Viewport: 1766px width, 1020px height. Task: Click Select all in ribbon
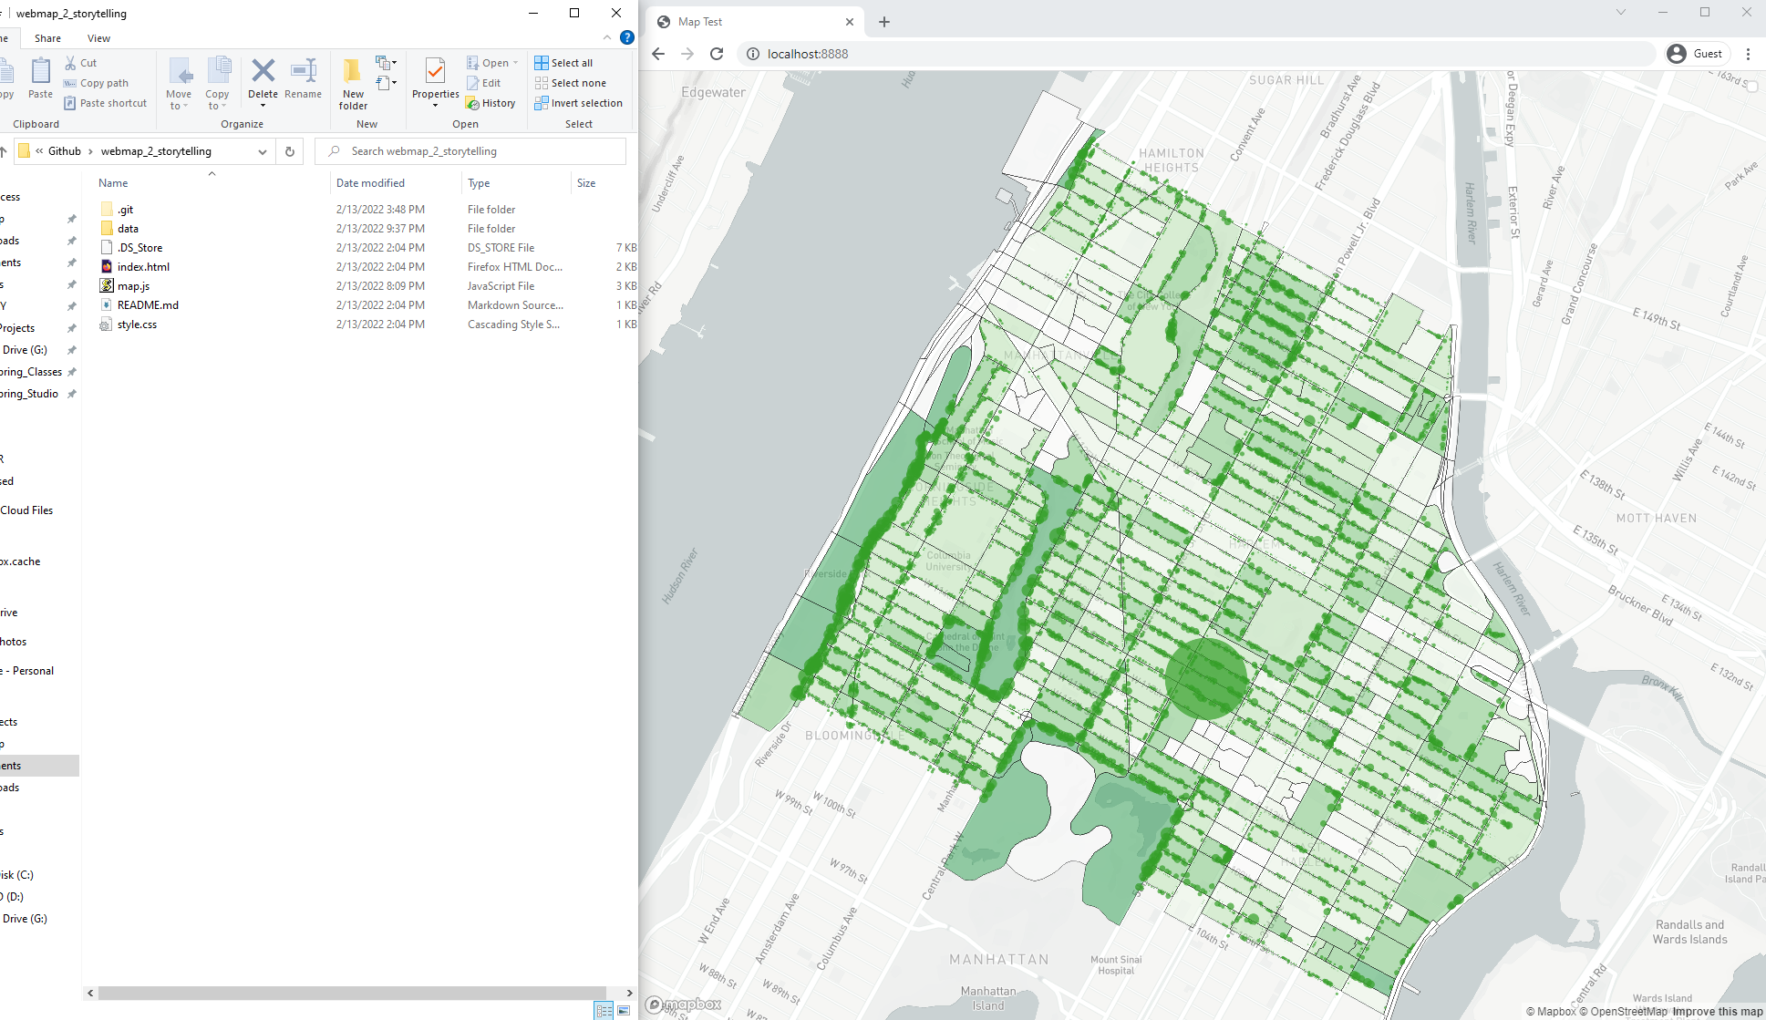[x=563, y=63]
